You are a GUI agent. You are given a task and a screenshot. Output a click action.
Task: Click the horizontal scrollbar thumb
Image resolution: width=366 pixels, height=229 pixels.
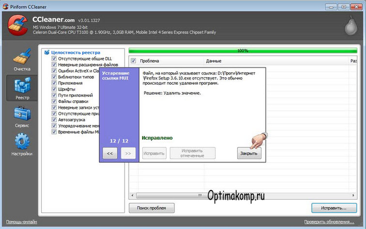pyautogui.click(x=201, y=195)
